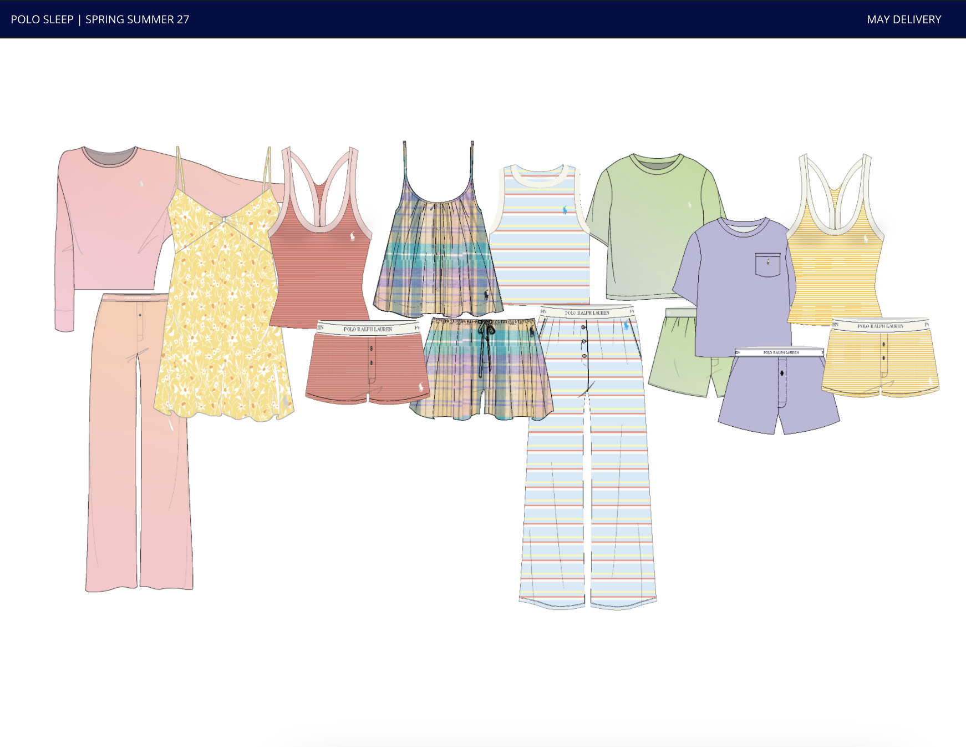Click the 'MAY DELIVERY' header text
This screenshot has height=747, width=966.
[x=904, y=19]
